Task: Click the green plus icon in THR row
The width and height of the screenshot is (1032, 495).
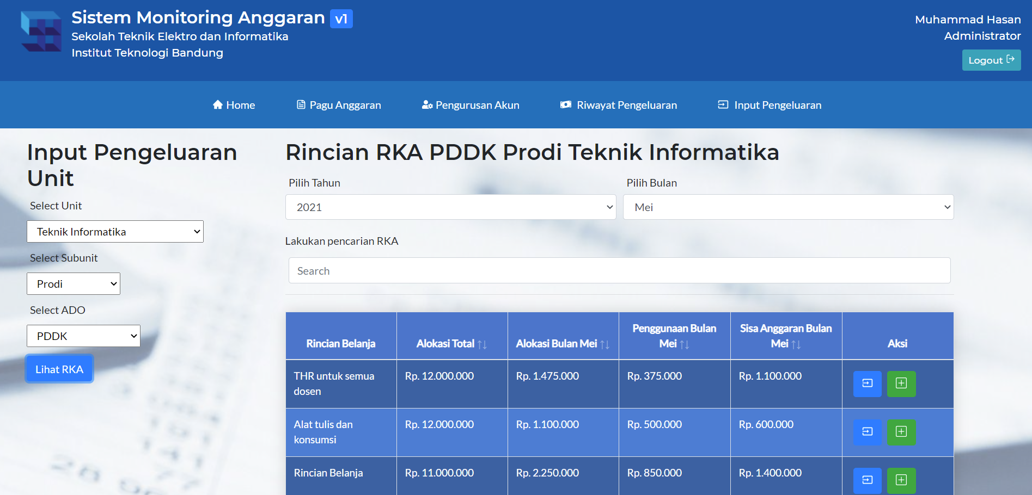Action: pos(901,383)
